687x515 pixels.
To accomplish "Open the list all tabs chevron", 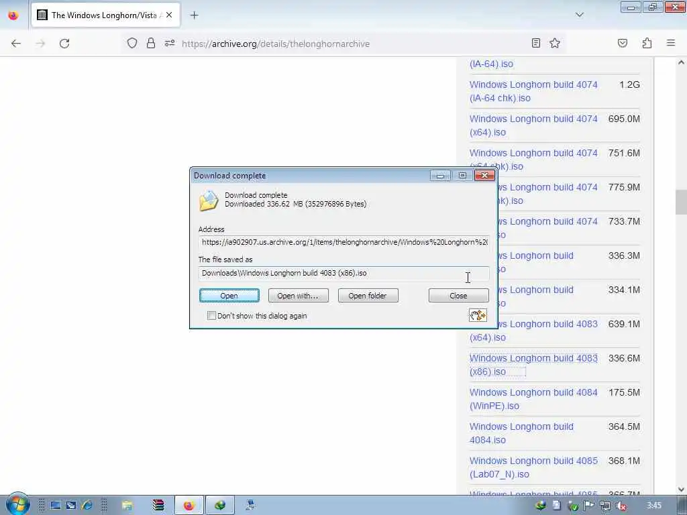I will tap(579, 15).
